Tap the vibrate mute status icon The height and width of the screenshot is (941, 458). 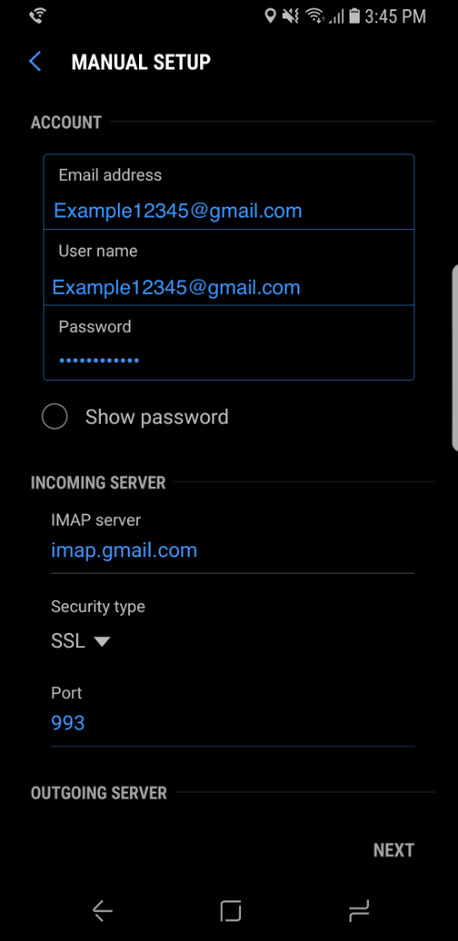[x=290, y=16]
